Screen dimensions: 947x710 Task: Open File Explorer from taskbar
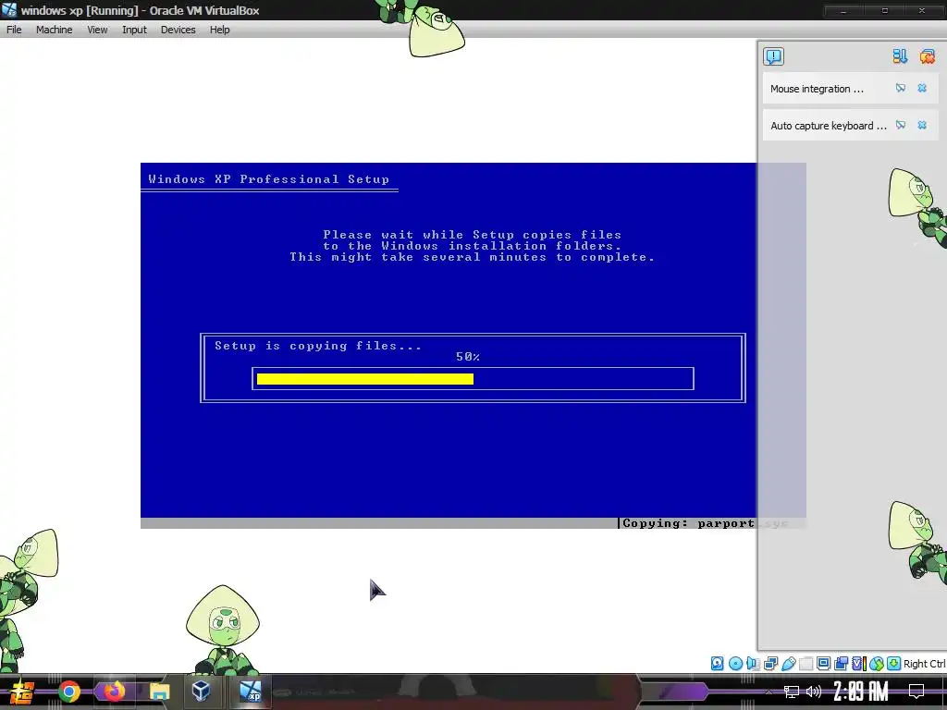click(159, 692)
